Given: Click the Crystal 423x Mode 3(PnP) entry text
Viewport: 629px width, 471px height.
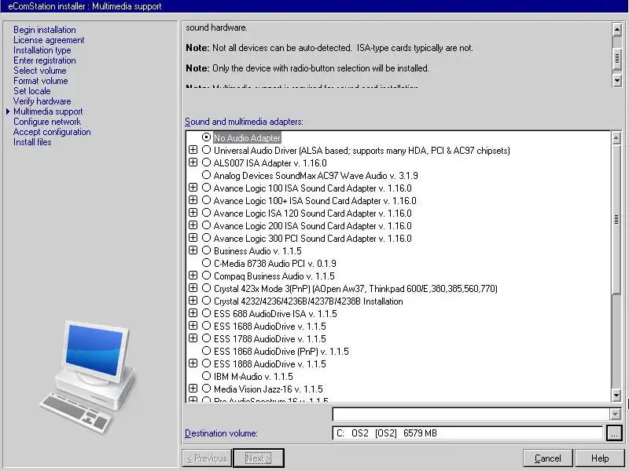Looking at the screenshot, I should 355,288.
